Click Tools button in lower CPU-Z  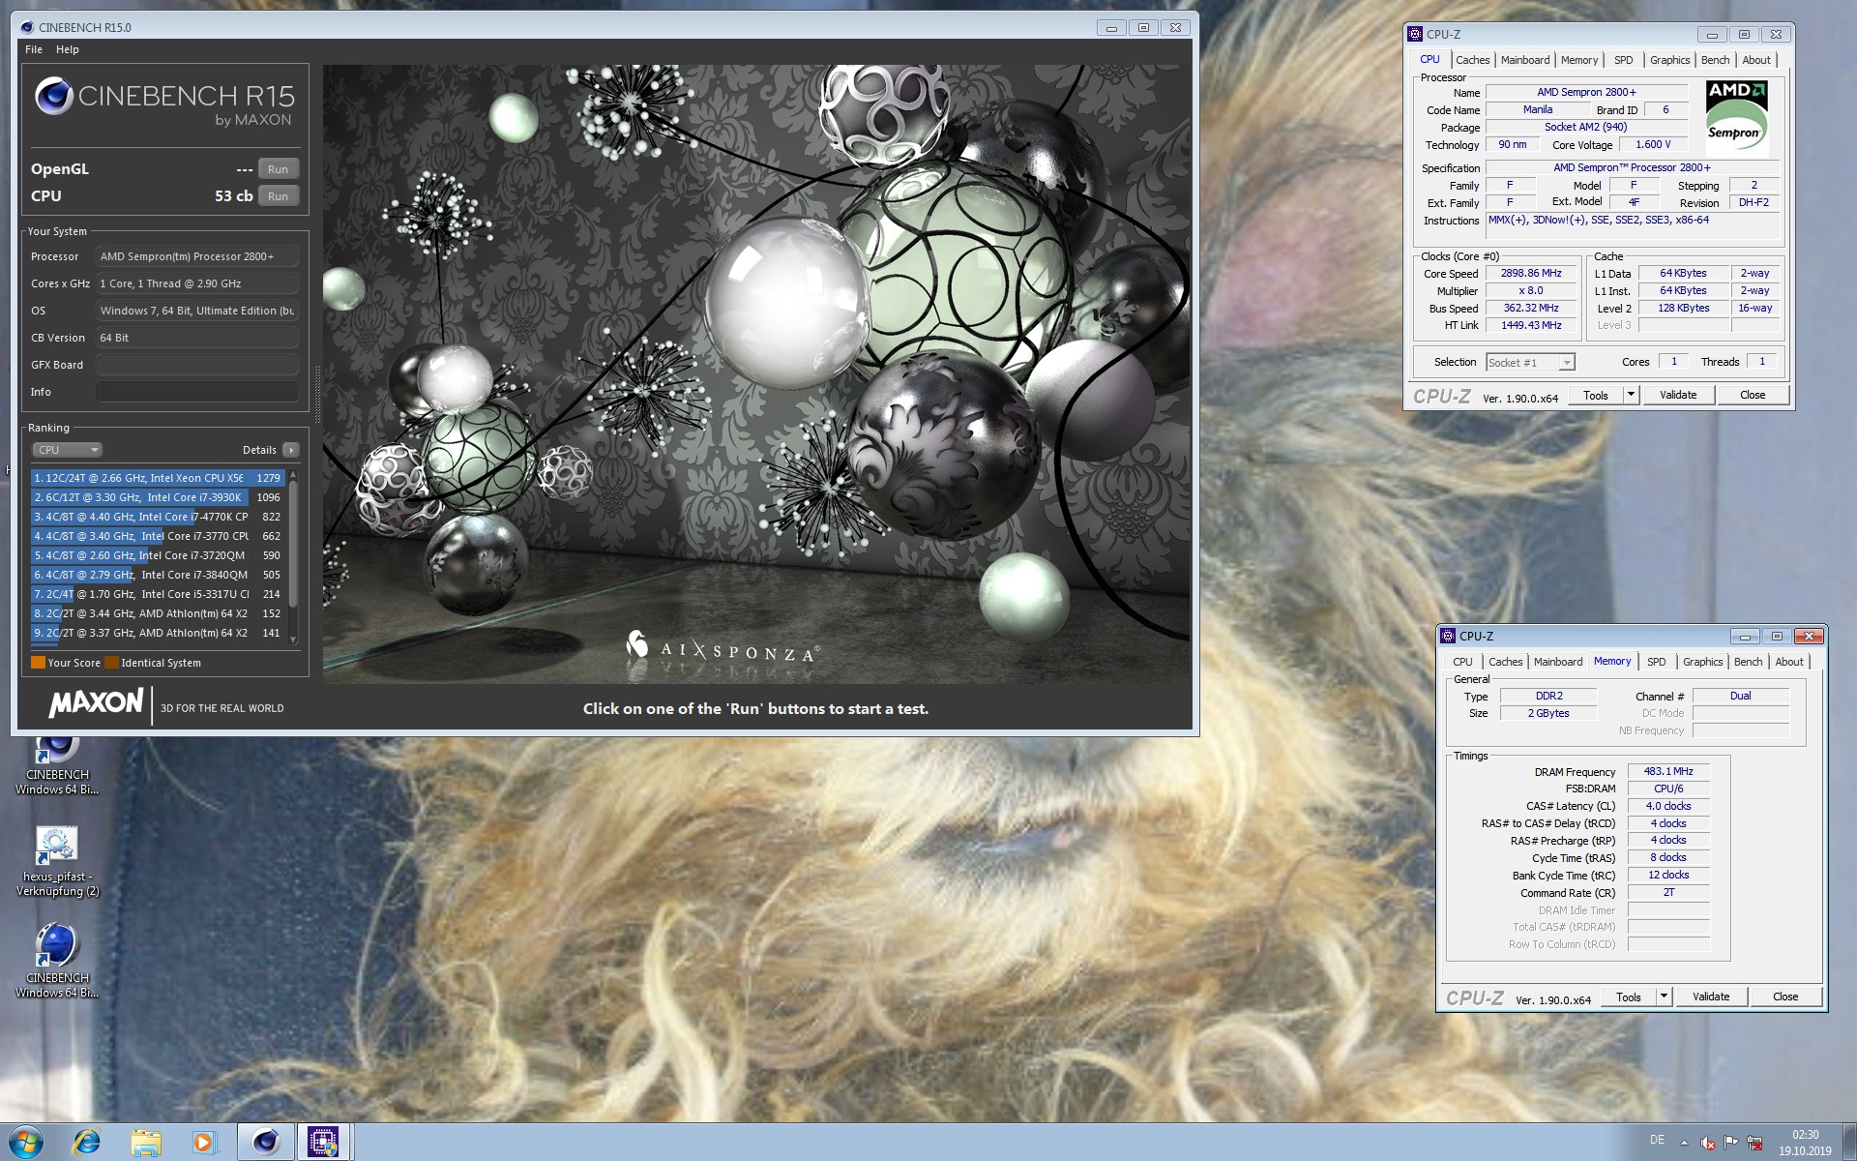tap(1629, 997)
